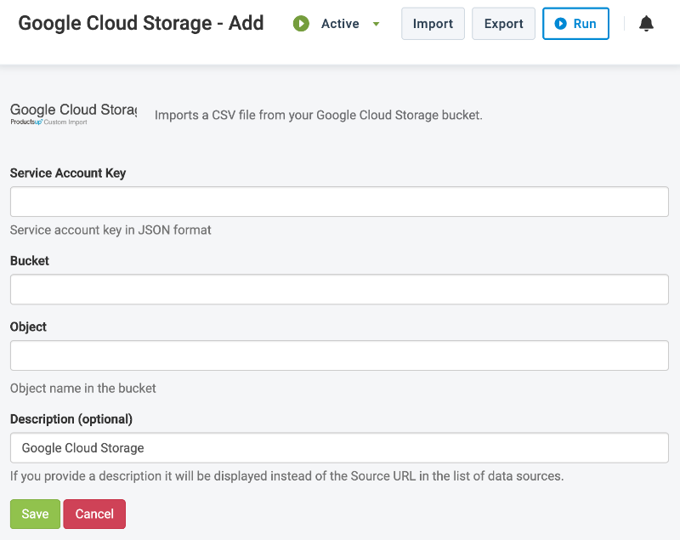
Task: Click the Description field containing Google Cloud Storage
Action: (x=339, y=447)
